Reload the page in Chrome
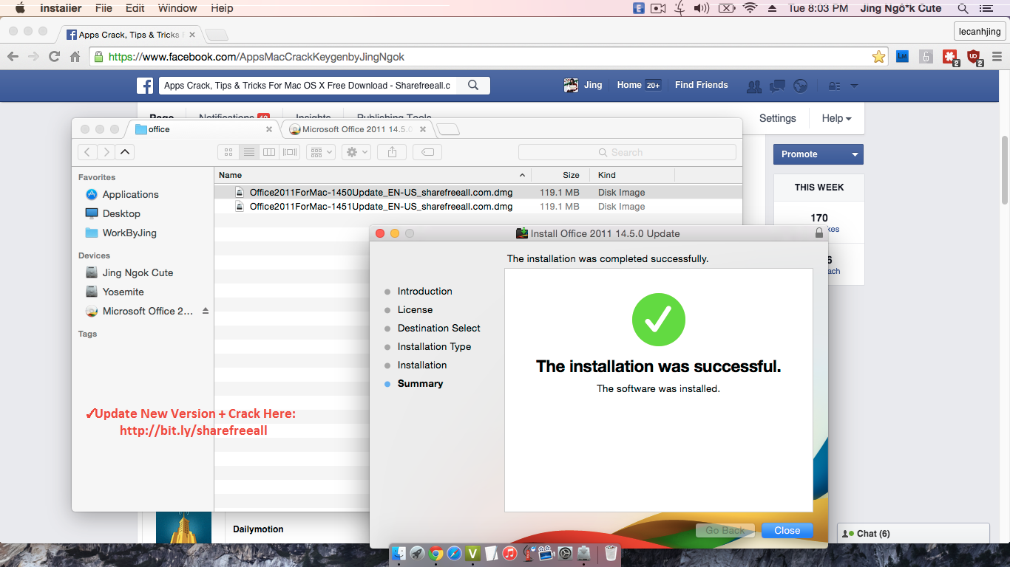This screenshot has height=567, width=1010. click(x=54, y=57)
